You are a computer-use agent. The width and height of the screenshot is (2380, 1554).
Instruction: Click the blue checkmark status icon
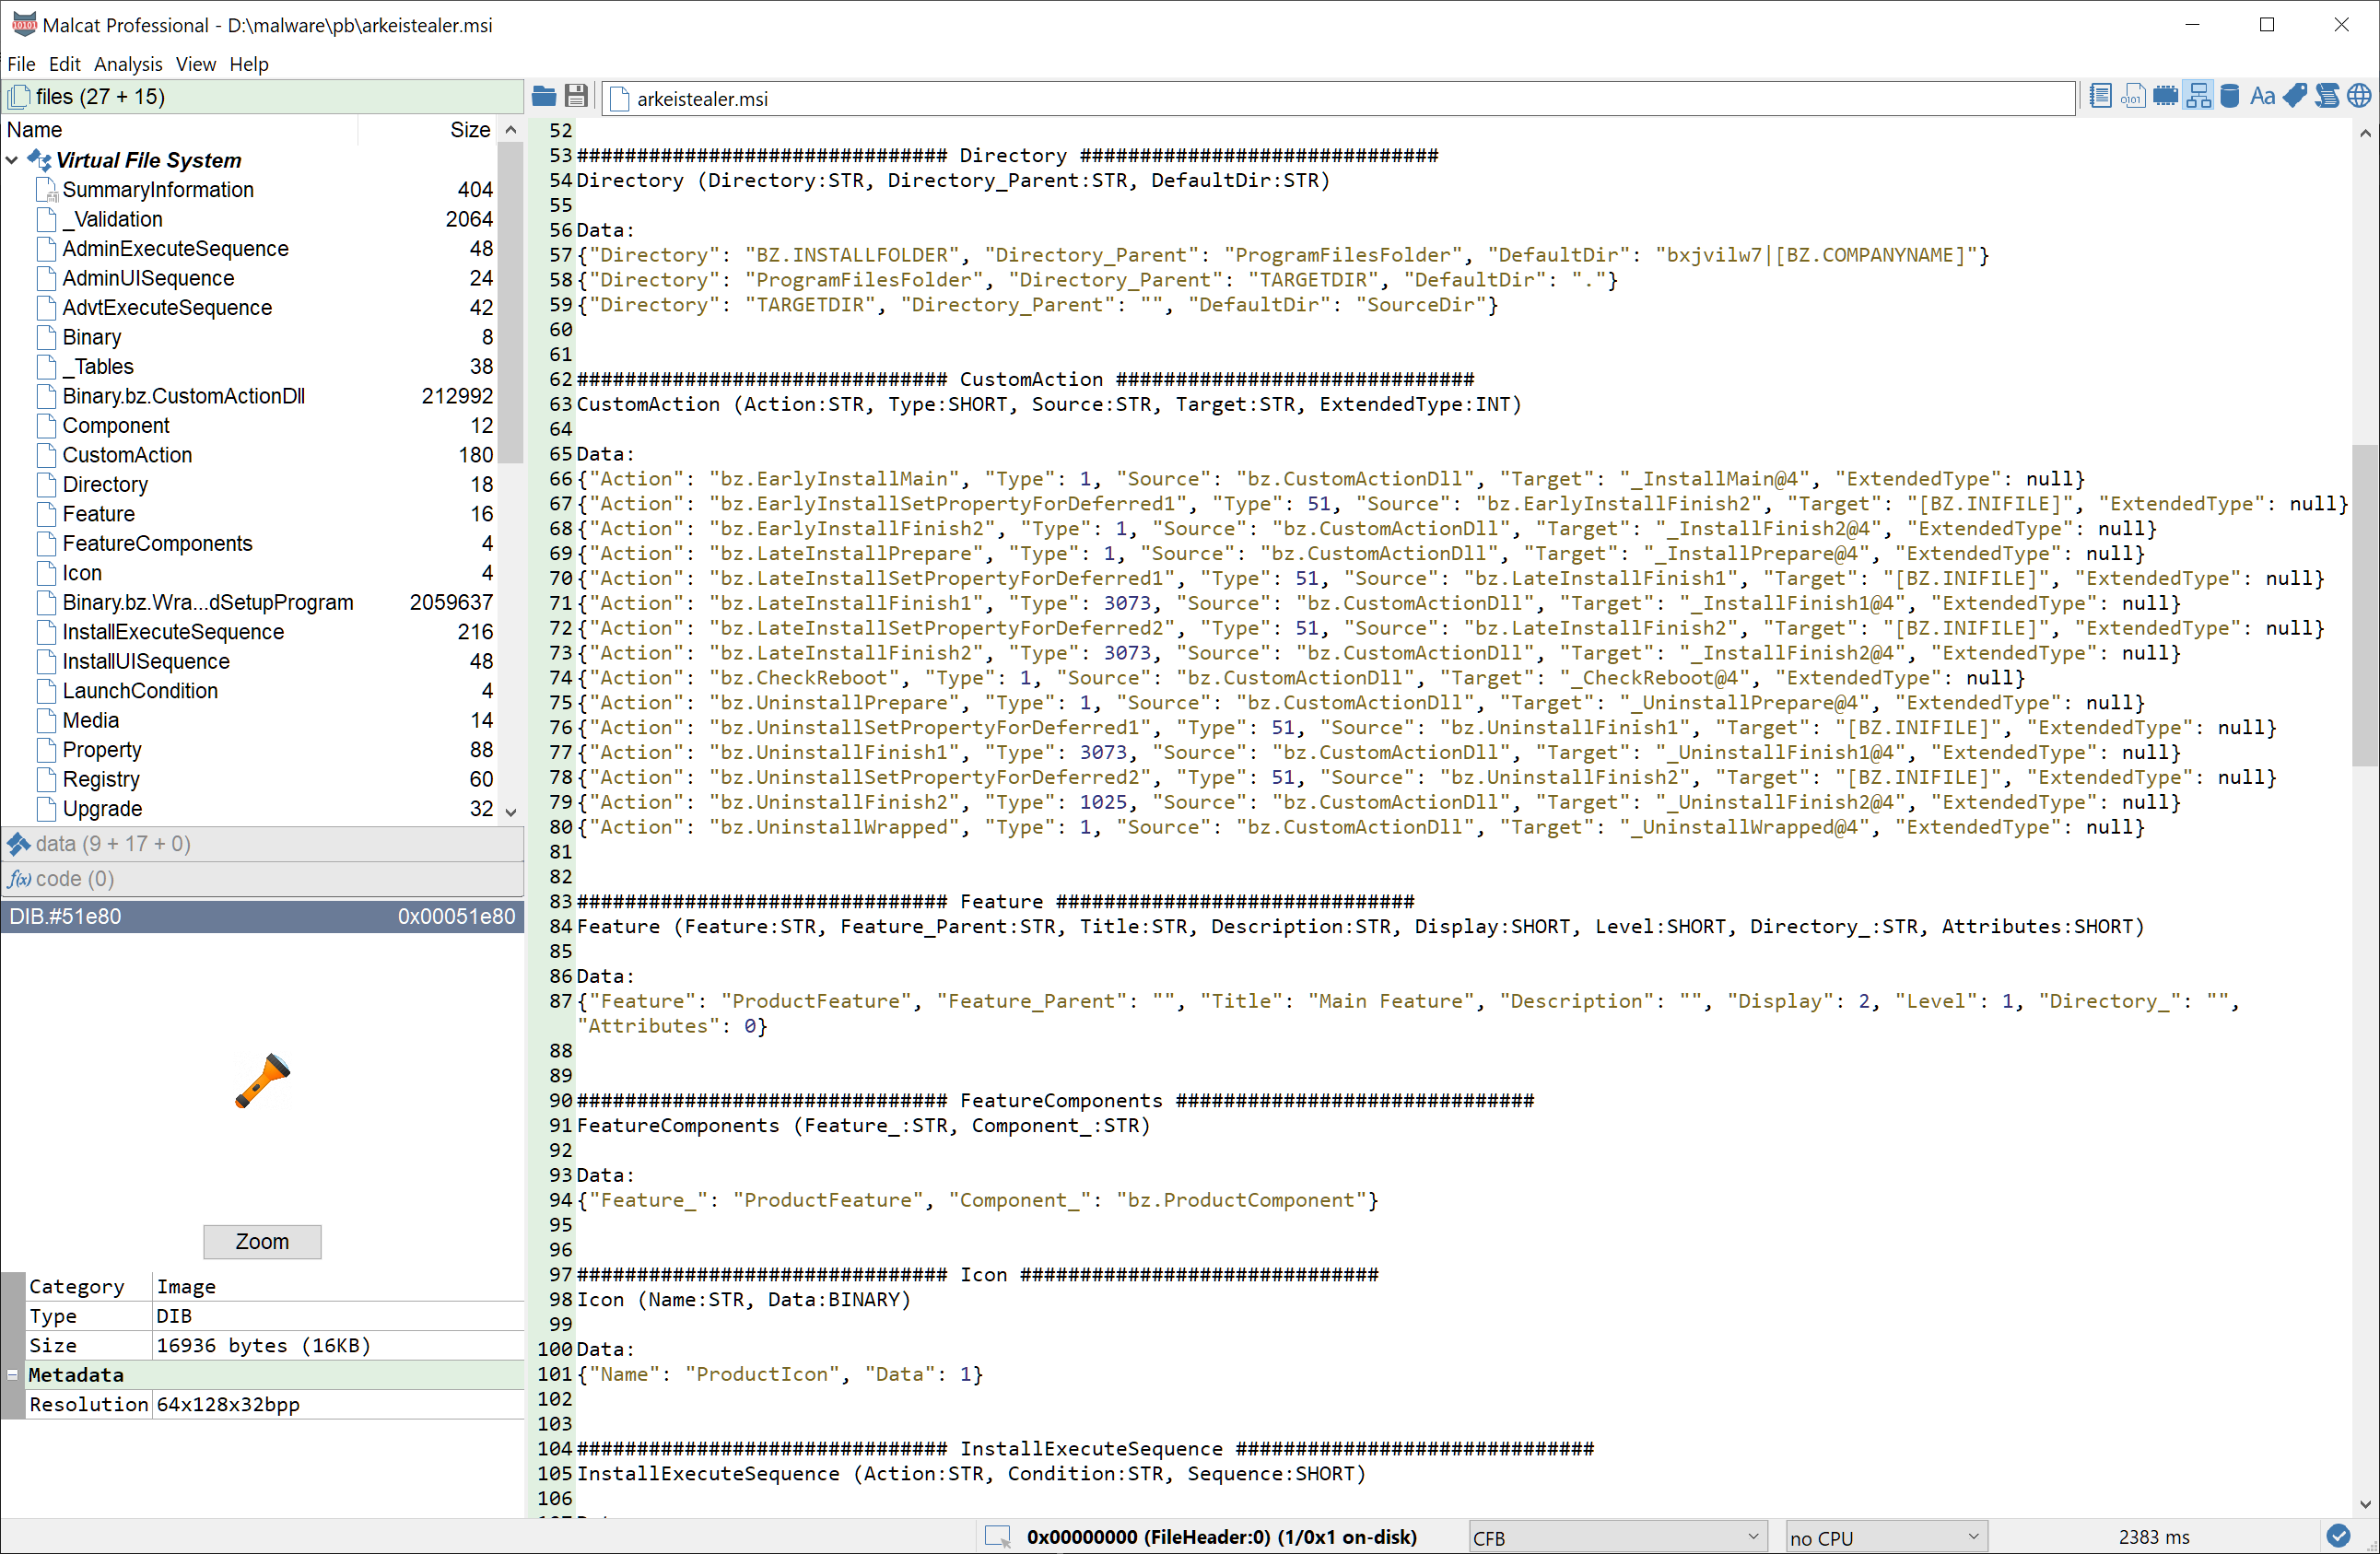[2338, 1536]
